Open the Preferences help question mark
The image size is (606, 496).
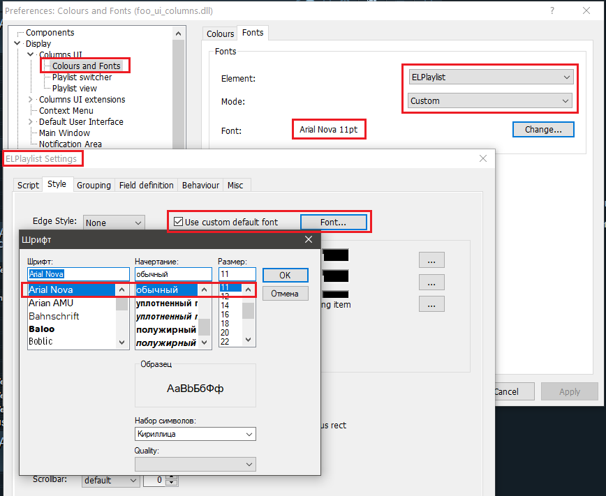(552, 10)
